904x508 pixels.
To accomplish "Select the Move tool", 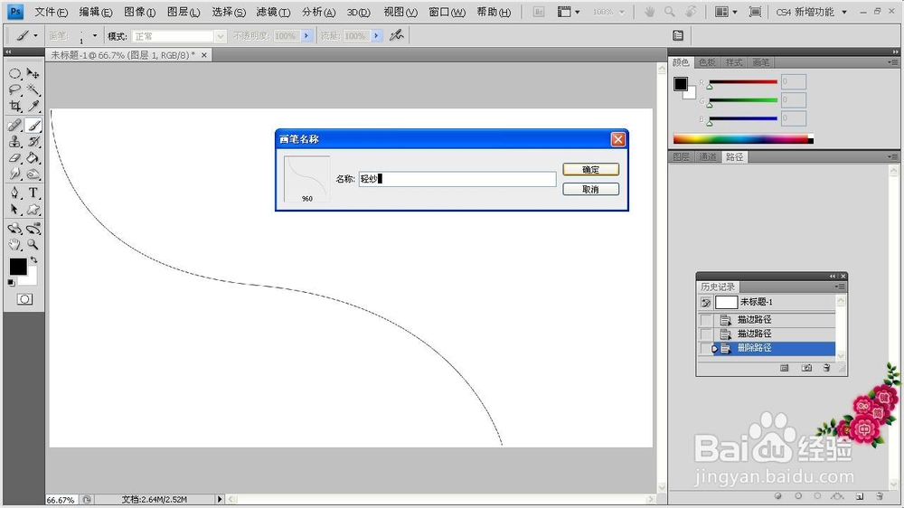I will coord(33,74).
